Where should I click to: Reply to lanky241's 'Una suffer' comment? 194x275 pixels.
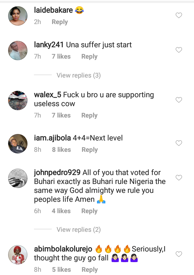(89, 57)
